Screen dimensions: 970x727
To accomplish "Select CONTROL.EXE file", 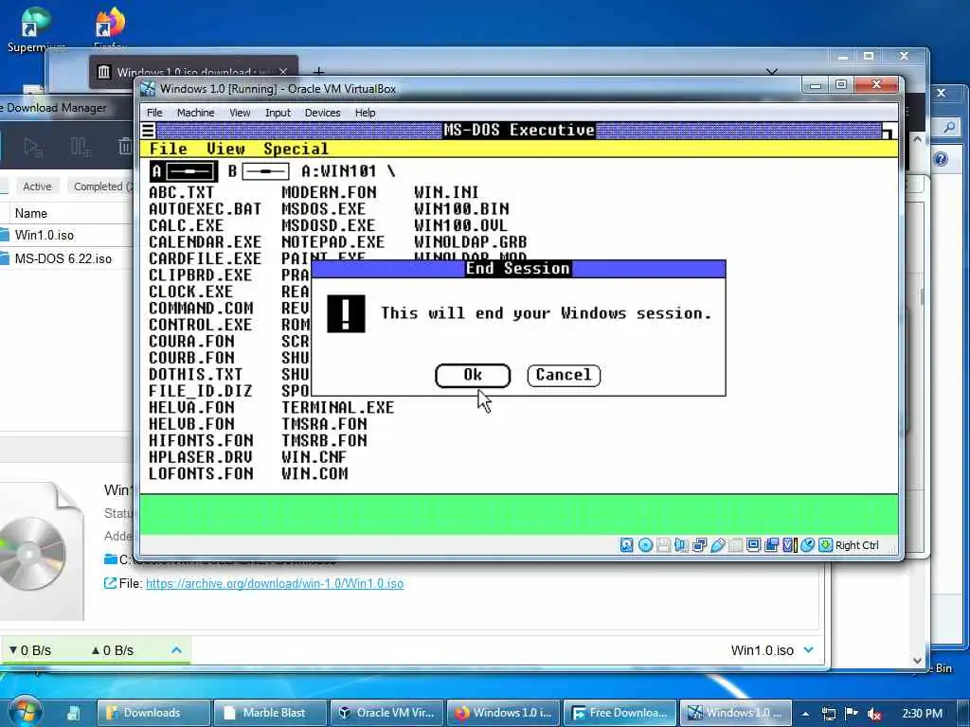I will [201, 326].
